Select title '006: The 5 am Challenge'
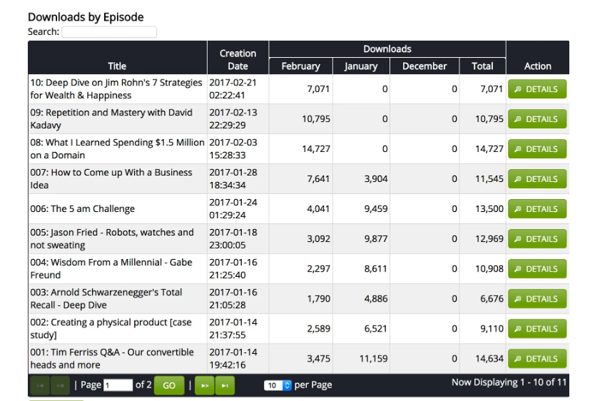This screenshot has height=401, width=600. (83, 209)
